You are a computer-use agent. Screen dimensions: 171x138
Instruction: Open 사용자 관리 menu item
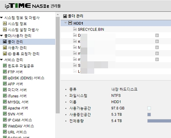click(x=17, y=48)
